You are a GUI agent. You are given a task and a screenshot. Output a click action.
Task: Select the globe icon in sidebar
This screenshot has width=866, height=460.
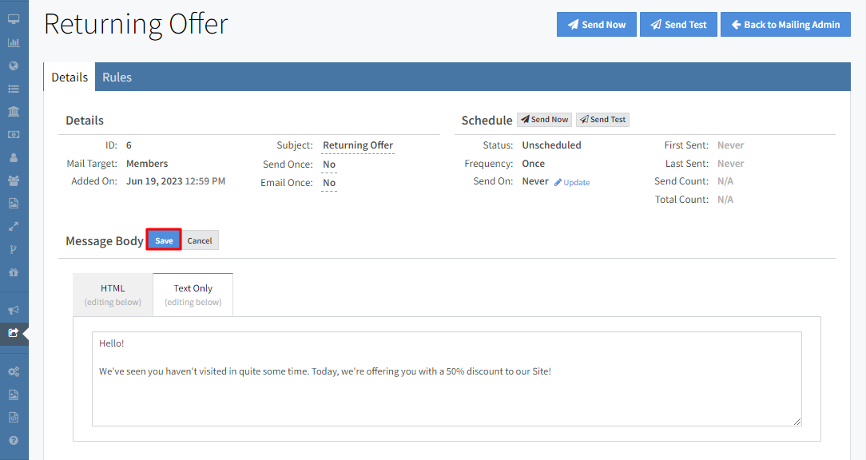14,65
